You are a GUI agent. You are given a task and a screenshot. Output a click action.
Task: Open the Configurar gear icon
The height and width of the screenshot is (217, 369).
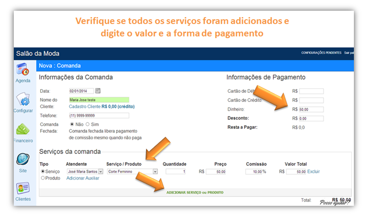point(23,99)
